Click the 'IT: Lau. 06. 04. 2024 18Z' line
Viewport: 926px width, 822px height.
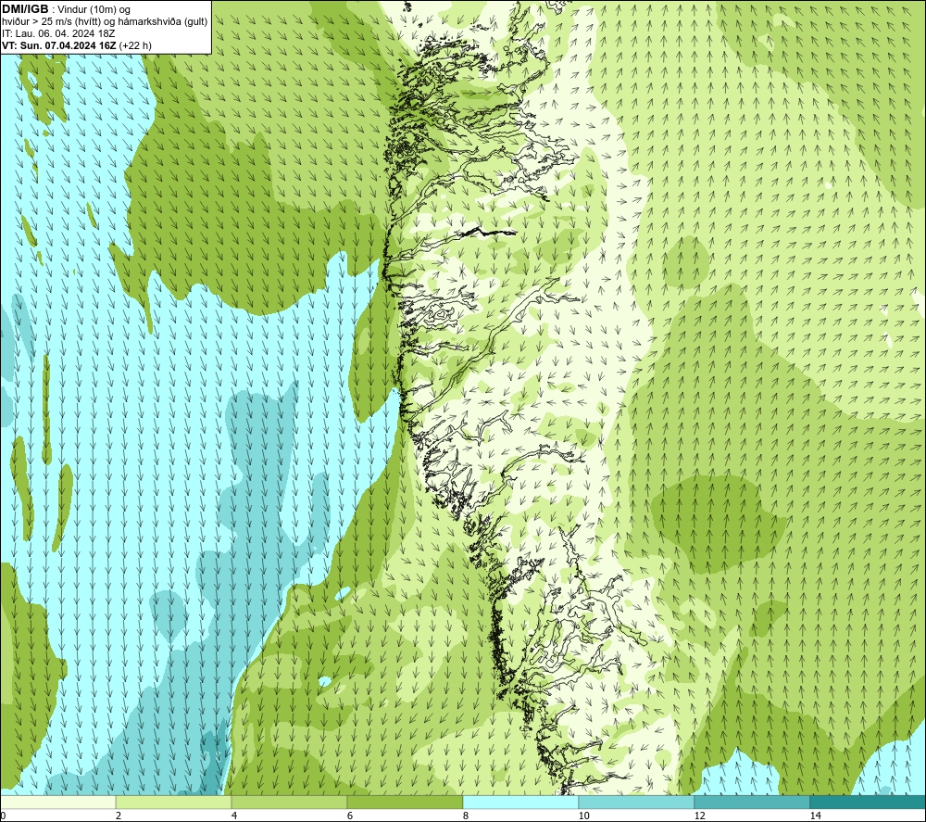(x=58, y=33)
